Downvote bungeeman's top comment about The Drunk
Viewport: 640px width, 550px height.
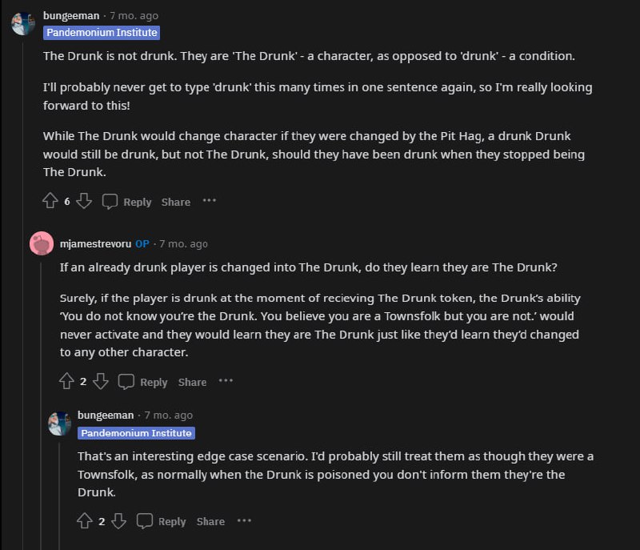tap(84, 201)
